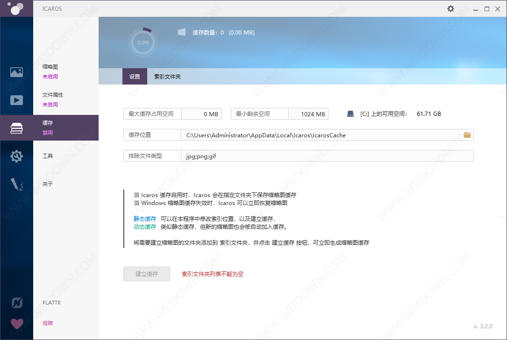Click the 捐赠 donate link
Viewport: 507px width, 340px height.
[48, 323]
